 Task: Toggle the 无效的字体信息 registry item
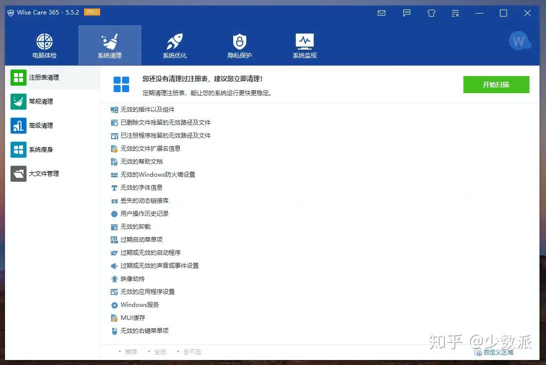pyautogui.click(x=137, y=188)
